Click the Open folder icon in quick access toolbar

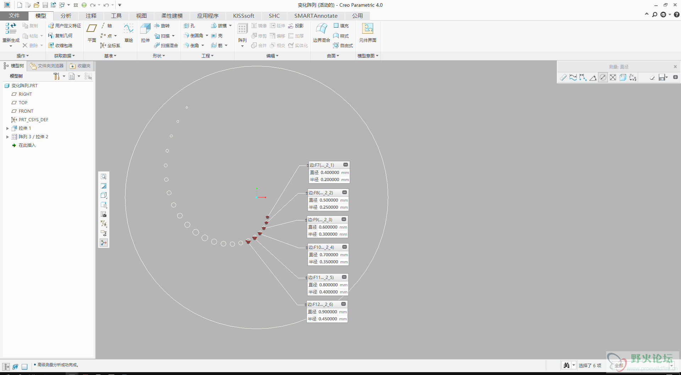(36, 5)
